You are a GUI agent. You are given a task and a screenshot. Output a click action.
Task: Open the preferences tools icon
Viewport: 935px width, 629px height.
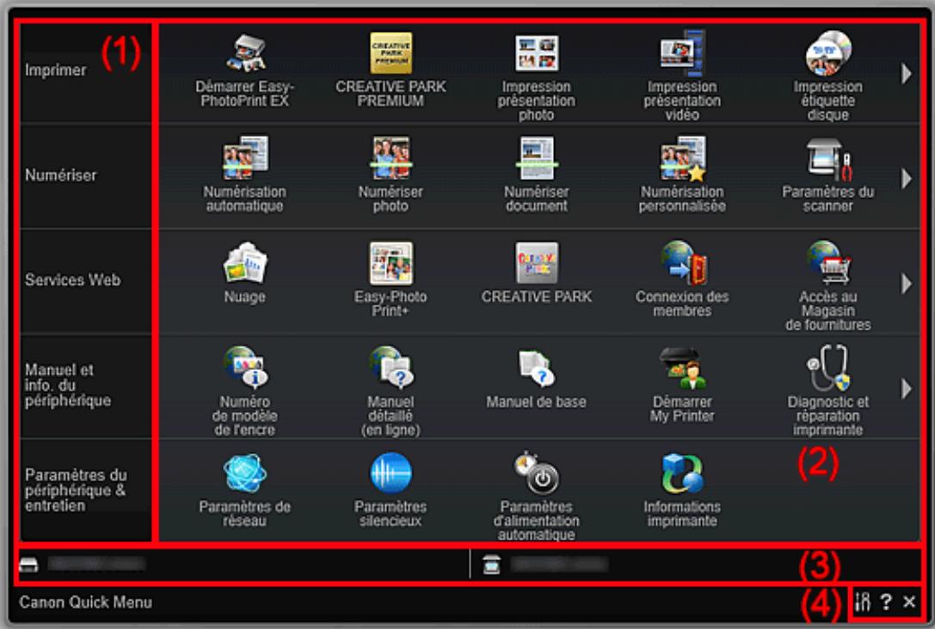(862, 601)
